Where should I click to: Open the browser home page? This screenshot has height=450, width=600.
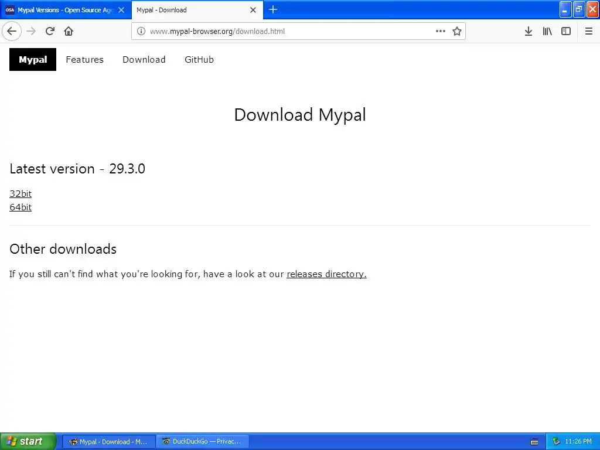click(69, 31)
